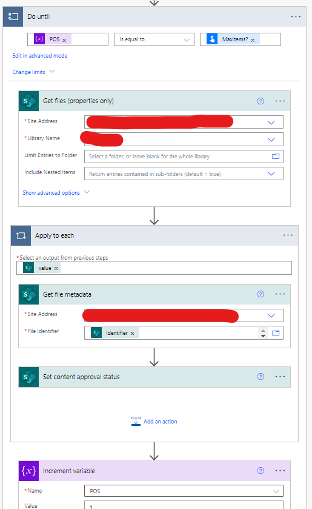Click the 'Select an output from previous steps' field
This screenshot has width=312, height=509.
pyautogui.click(x=154, y=268)
